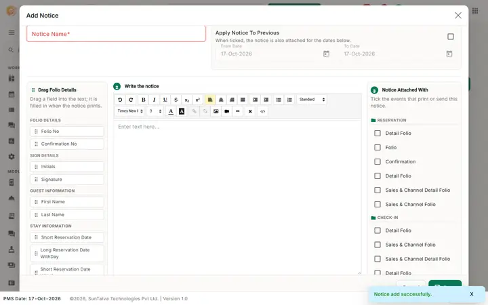This screenshot has height=305, width=488.
Task: Tick the first Detail Folio checkbox under Reservation
Action: [x=378, y=134]
